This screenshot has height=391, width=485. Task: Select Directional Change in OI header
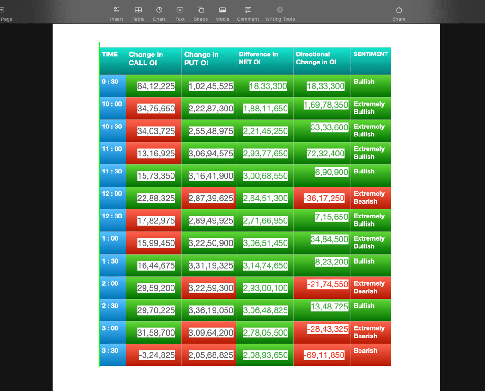322,61
